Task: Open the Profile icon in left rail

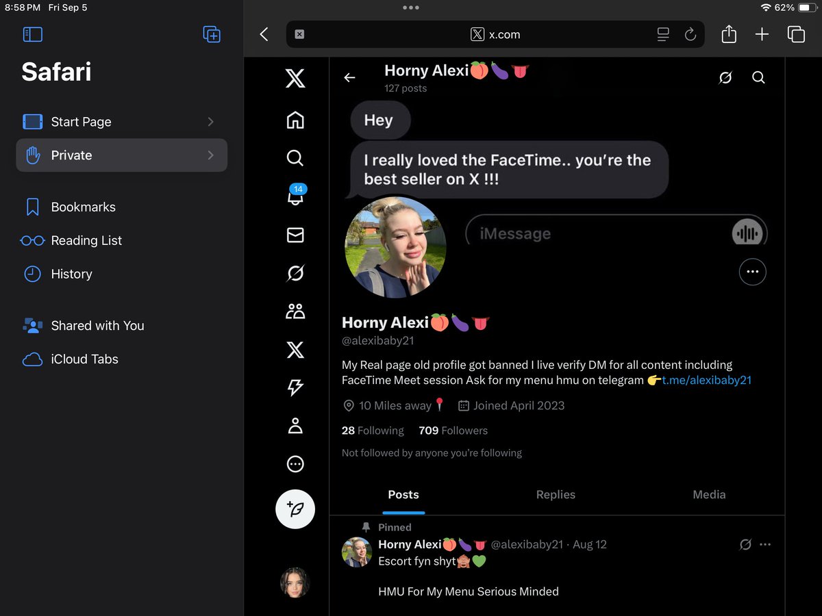Action: pos(295,426)
